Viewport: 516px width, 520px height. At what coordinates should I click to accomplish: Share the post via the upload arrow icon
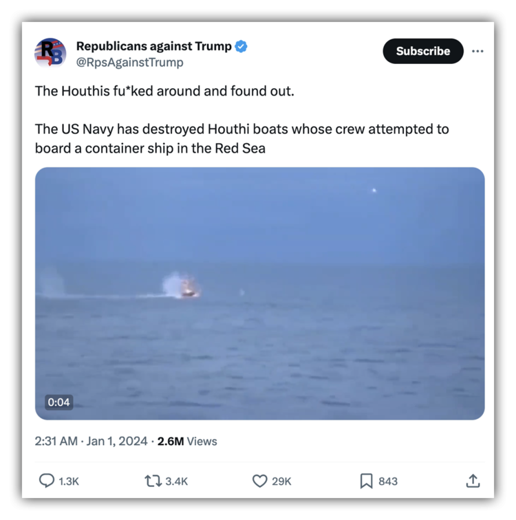point(473,481)
